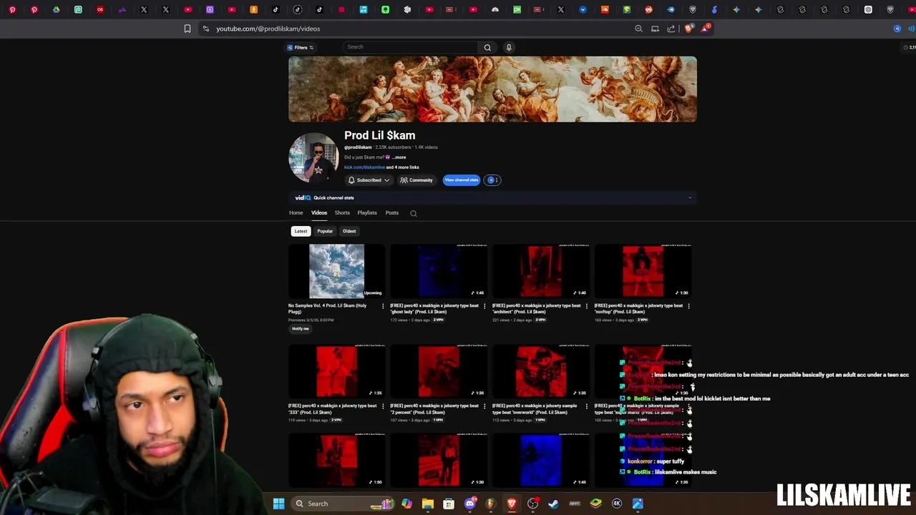Select the Videos tab
Image resolution: width=916 pixels, height=515 pixels.
coord(319,213)
